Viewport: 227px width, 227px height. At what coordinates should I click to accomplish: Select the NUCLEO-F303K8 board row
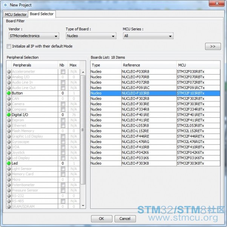tap(155, 163)
